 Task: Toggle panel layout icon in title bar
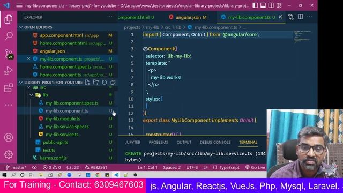click(x=263, y=5)
